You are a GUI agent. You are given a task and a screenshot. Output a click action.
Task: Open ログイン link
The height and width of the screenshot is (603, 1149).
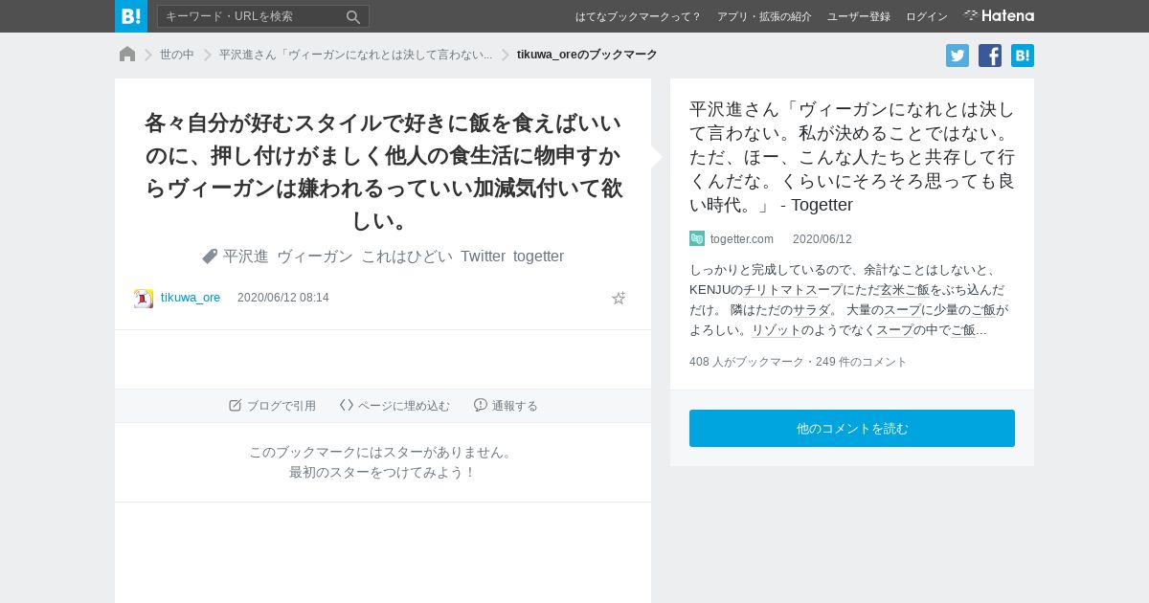tap(927, 16)
